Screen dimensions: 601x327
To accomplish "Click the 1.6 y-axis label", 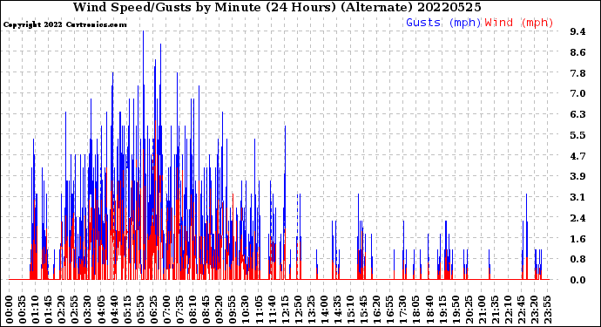I will [x=578, y=239].
